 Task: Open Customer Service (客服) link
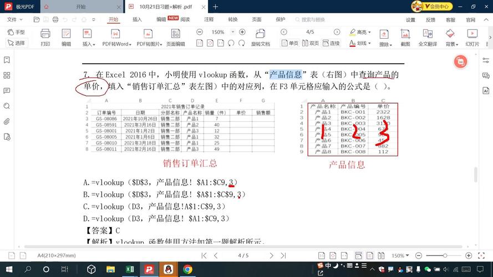point(450,20)
